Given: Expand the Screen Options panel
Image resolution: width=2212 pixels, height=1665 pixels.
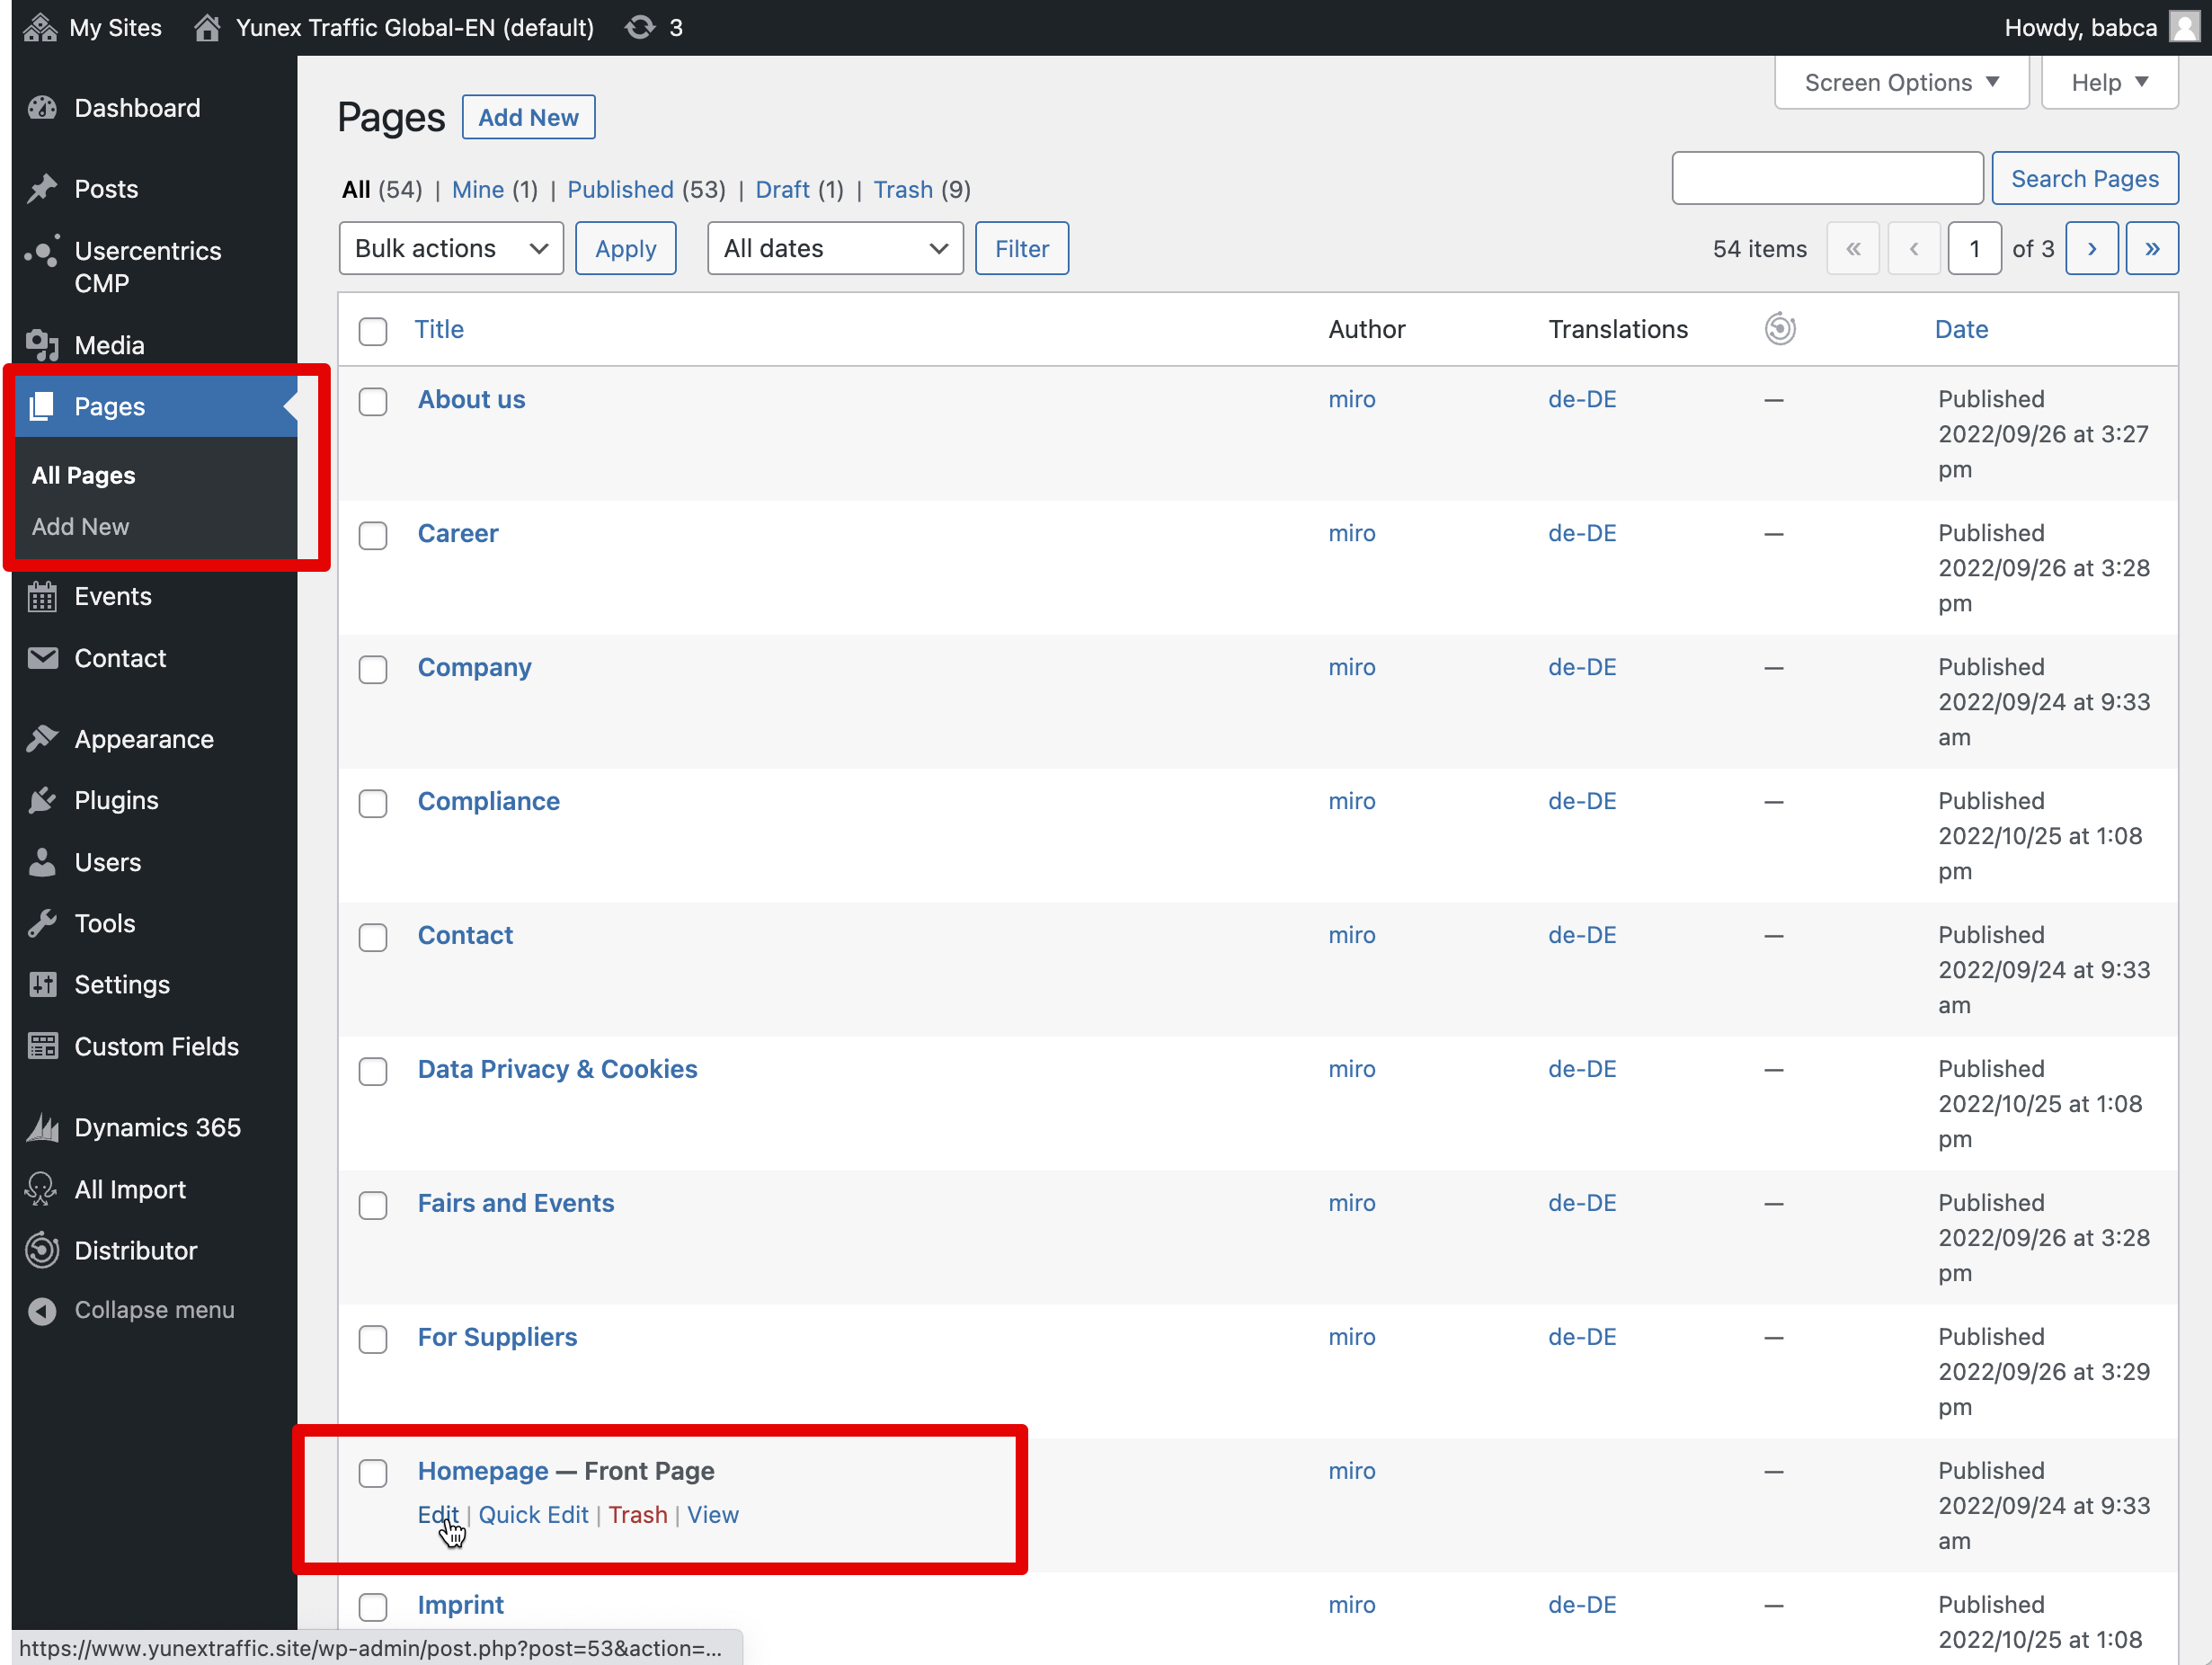Looking at the screenshot, I should 1900,82.
